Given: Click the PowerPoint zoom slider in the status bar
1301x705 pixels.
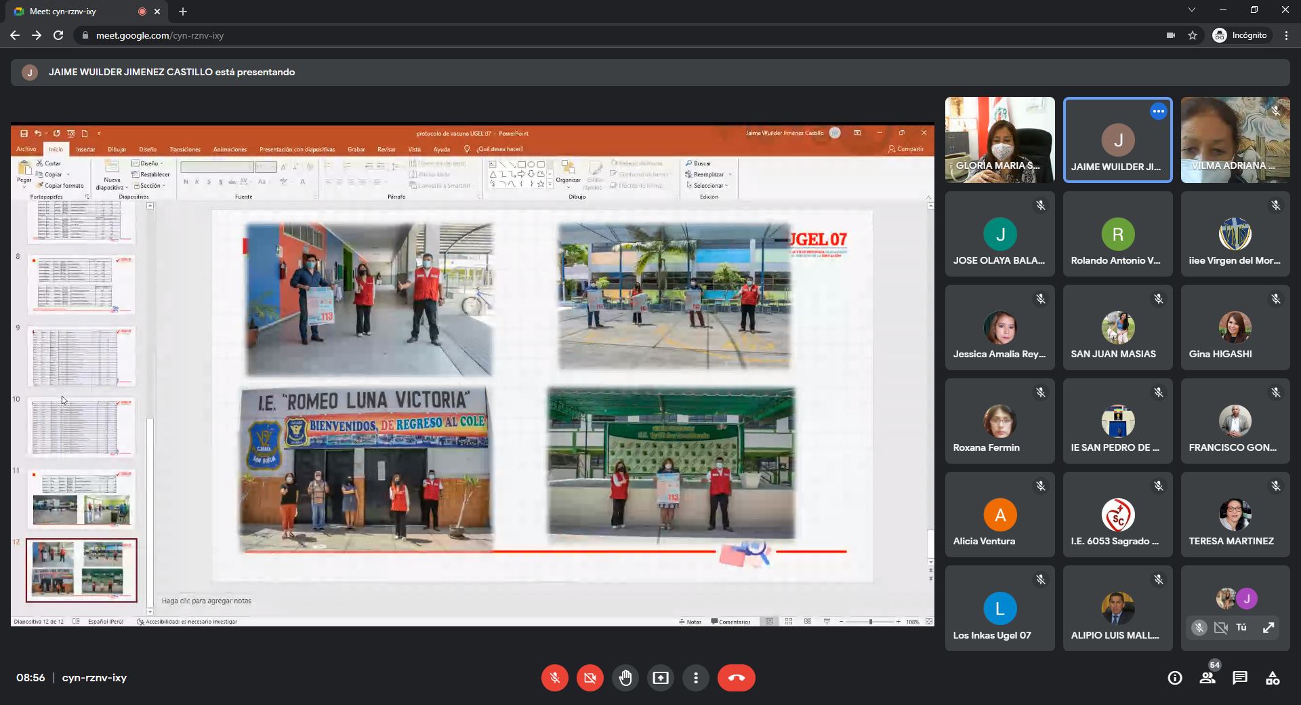Looking at the screenshot, I should click(x=871, y=622).
